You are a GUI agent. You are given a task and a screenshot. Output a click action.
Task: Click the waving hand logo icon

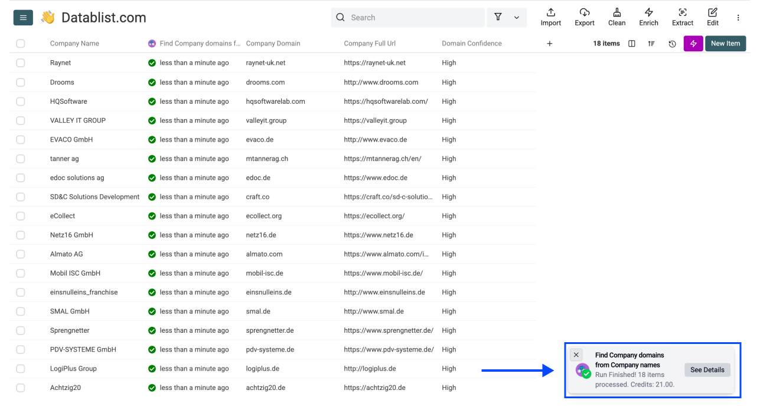48,18
